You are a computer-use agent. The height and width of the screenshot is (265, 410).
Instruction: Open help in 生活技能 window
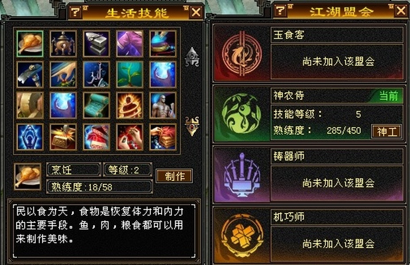[x=75, y=12]
